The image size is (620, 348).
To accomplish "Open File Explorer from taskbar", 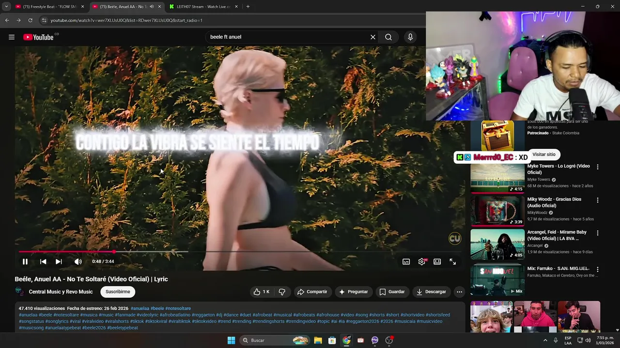I will [318, 340].
